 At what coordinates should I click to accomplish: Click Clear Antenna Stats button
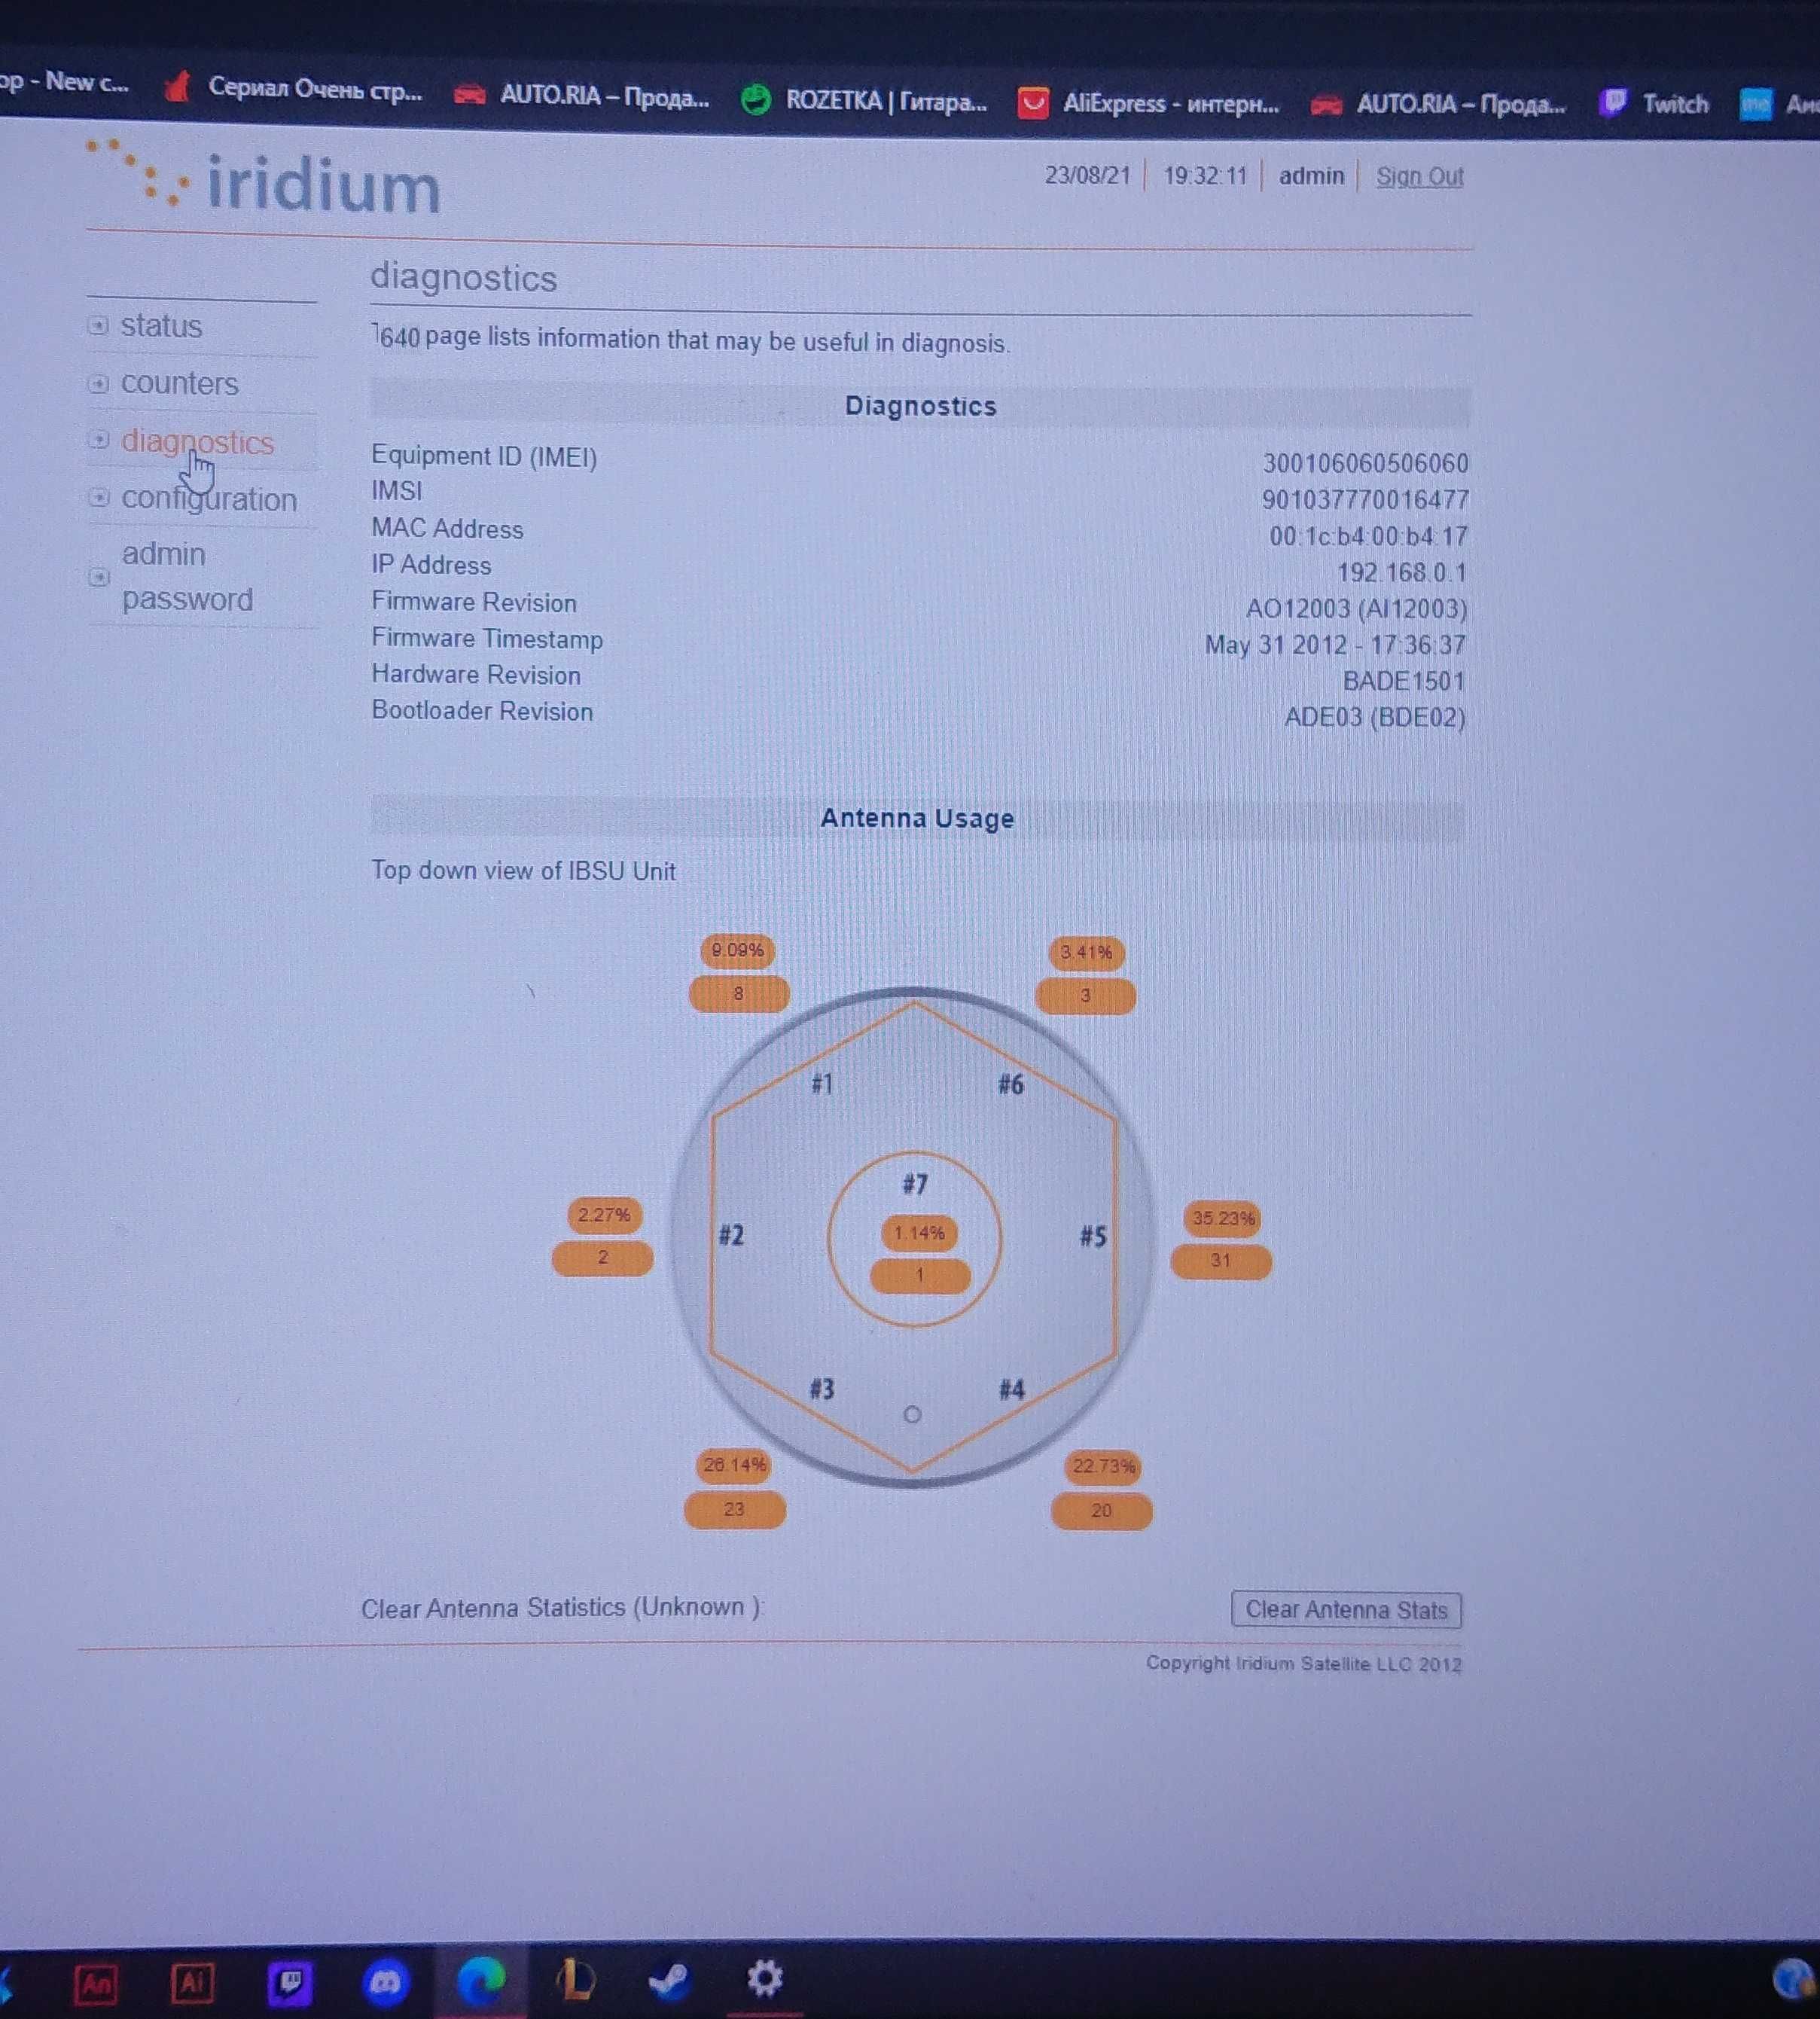[1346, 1609]
